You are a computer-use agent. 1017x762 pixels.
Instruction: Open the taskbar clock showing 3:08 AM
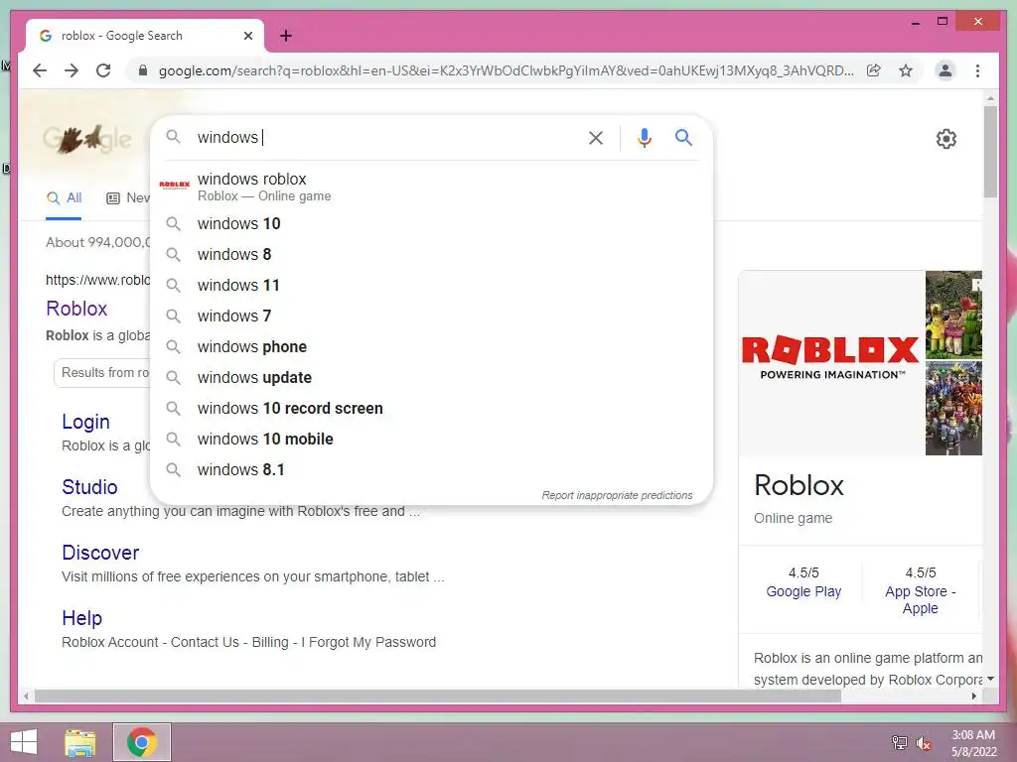pyautogui.click(x=973, y=743)
